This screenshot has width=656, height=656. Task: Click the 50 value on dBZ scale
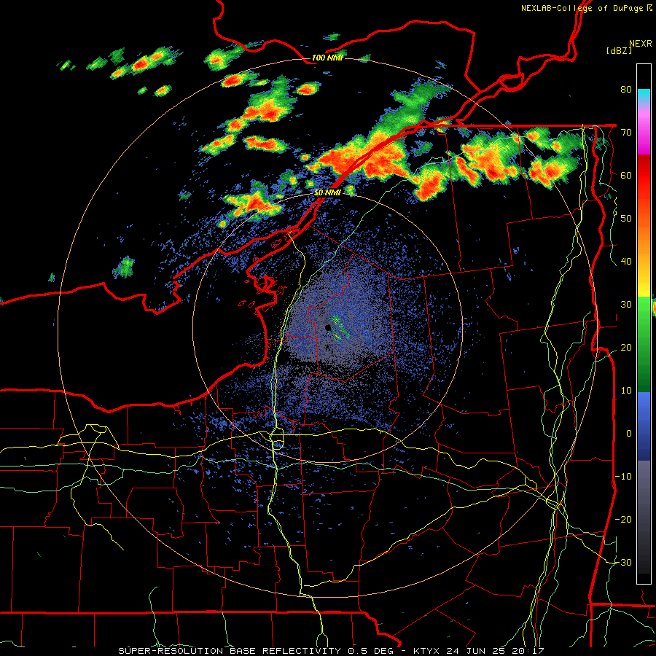[x=626, y=219]
